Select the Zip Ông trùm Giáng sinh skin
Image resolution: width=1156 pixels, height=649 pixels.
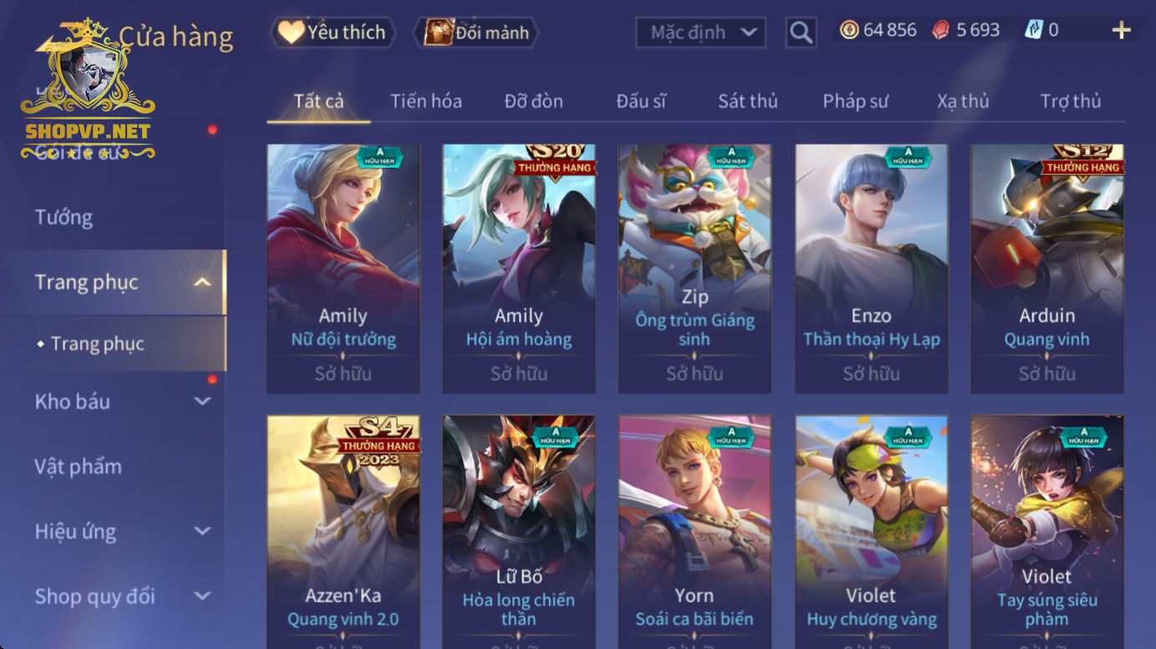click(x=695, y=268)
